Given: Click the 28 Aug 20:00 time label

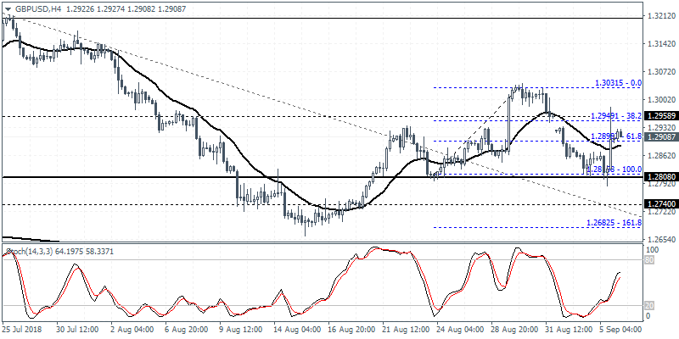Looking at the screenshot, I should 514,330.
